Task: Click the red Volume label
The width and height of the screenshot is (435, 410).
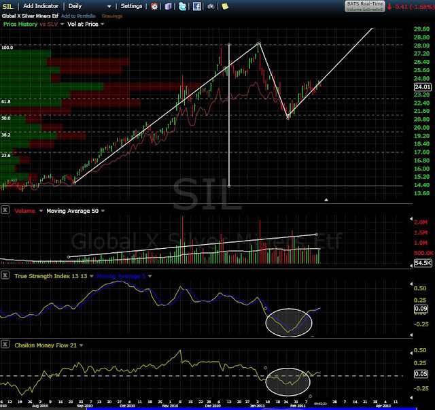Action: pyautogui.click(x=25, y=211)
